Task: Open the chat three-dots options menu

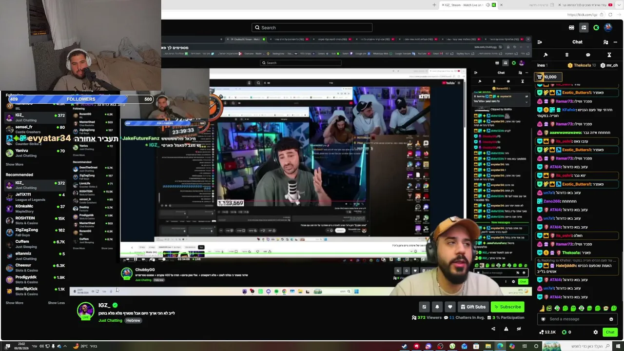Action: coord(615,42)
